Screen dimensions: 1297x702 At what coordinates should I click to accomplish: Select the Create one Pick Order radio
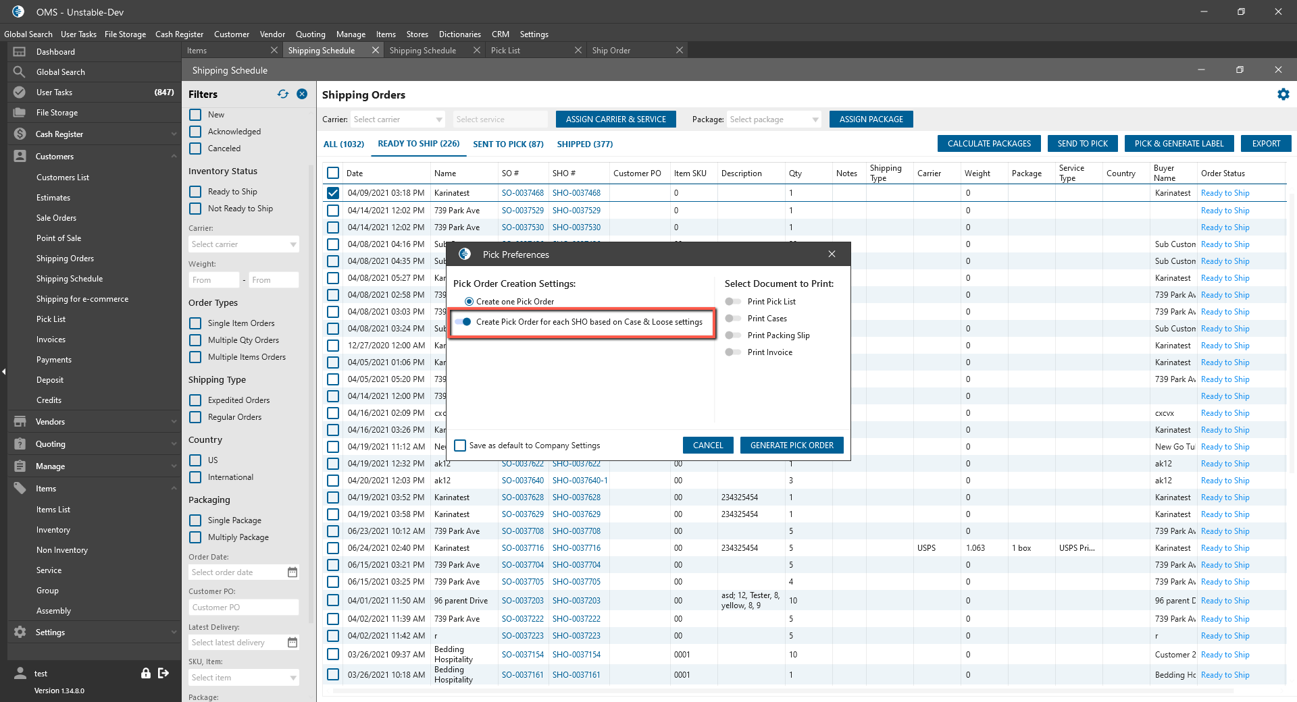click(469, 302)
